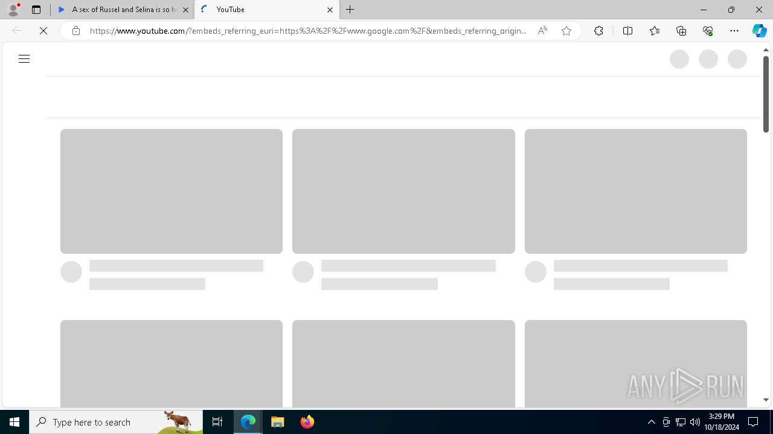The width and height of the screenshot is (773, 434).
Task: Launch Firefox from taskbar
Action: point(307,422)
